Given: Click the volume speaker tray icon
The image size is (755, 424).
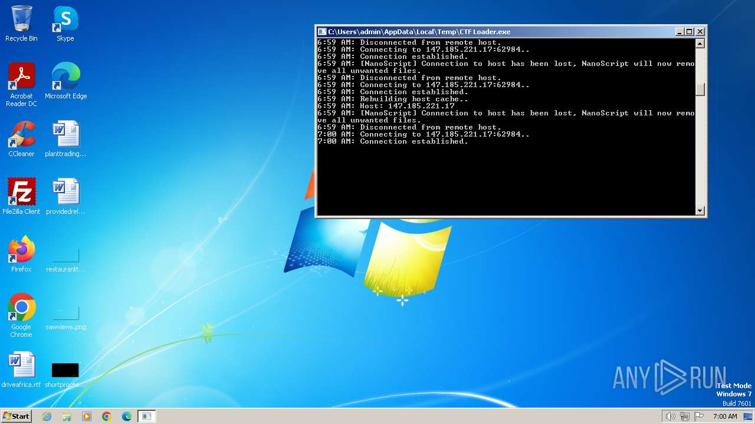Looking at the screenshot, I should [670, 416].
